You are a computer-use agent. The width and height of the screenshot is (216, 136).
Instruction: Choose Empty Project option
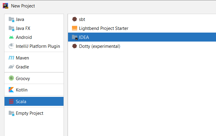[x=34, y=113]
